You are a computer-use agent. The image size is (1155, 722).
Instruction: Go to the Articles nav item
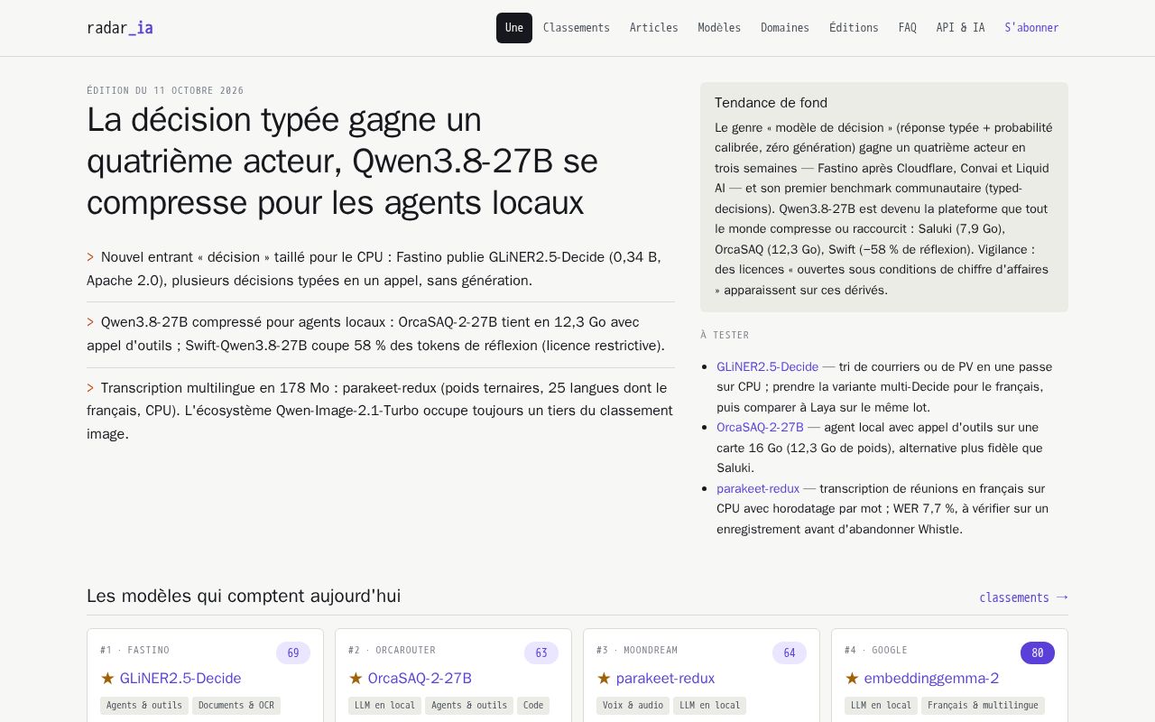pyautogui.click(x=654, y=28)
